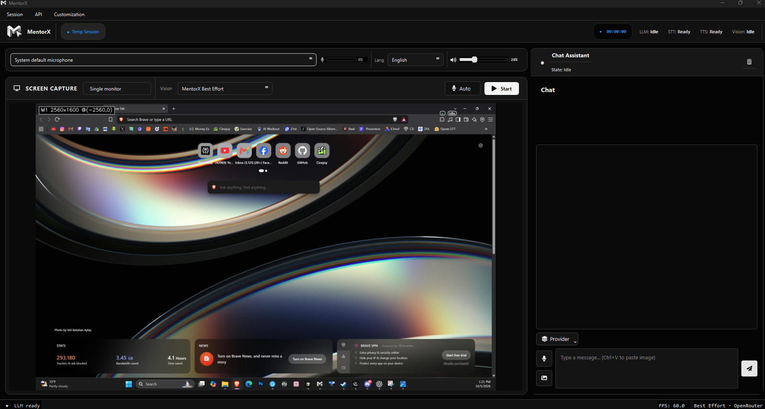Click the Chat Assistant heading
765x409 pixels.
tap(570, 55)
